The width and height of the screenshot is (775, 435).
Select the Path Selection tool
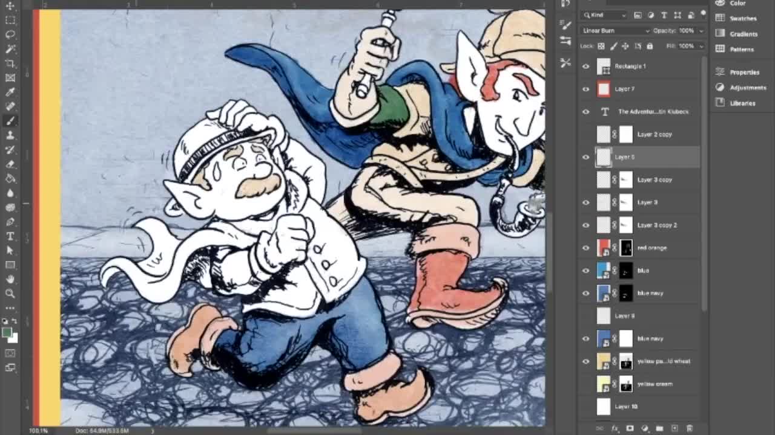(x=10, y=250)
